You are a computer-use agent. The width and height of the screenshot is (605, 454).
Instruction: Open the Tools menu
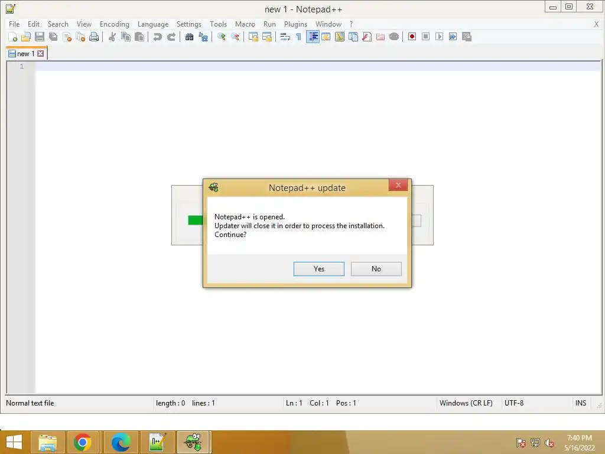218,24
